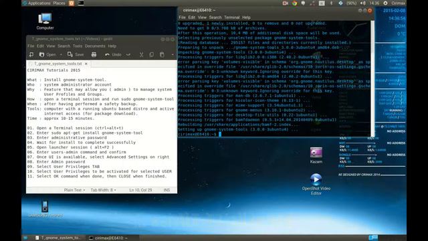Click the terminal vertical scrollbar

click(372, 79)
